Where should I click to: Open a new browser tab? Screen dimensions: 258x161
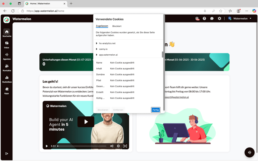tap(71, 3)
